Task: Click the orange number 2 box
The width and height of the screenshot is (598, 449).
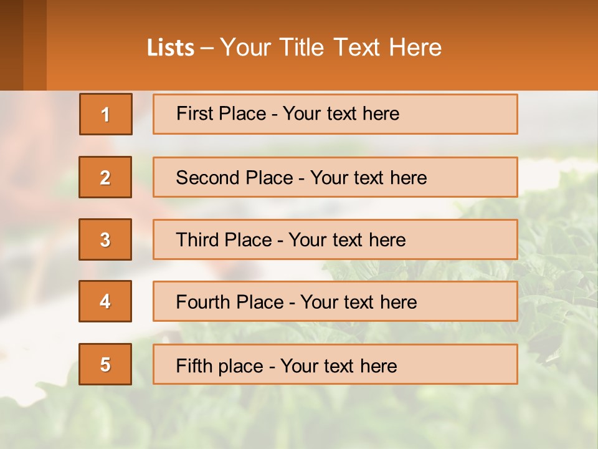Action: click(x=105, y=177)
